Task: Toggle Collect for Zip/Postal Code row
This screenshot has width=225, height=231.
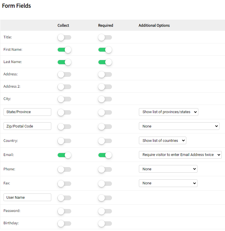Action: pyautogui.click(x=64, y=127)
